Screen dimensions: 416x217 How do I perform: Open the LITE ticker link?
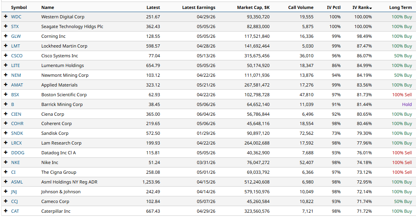(x=16, y=65)
